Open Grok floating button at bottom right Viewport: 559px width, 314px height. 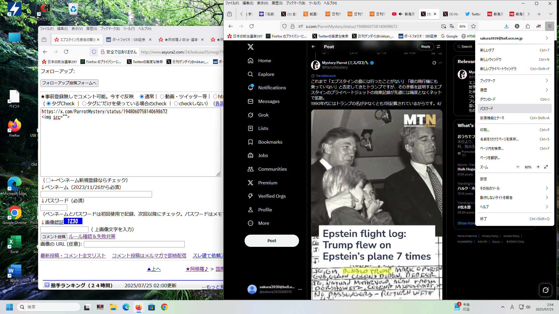pos(545,290)
